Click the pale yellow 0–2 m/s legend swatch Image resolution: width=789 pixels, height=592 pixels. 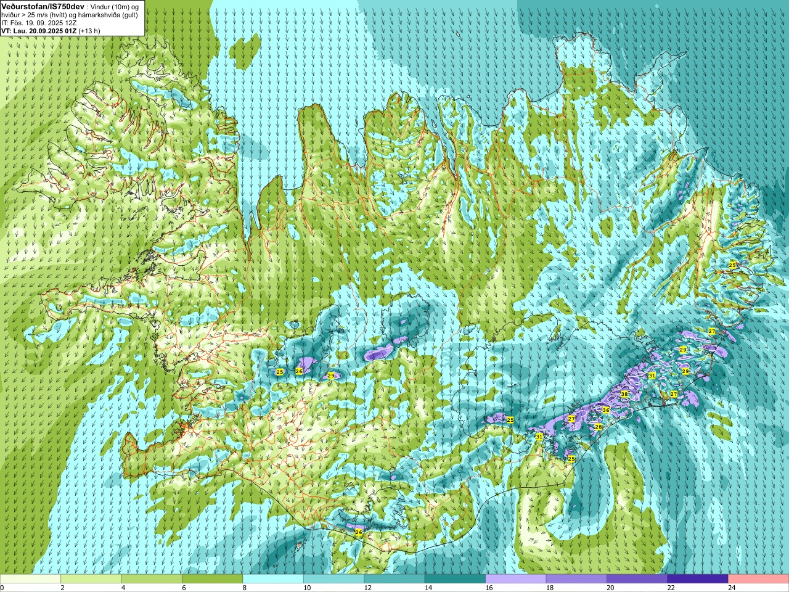tap(30, 579)
